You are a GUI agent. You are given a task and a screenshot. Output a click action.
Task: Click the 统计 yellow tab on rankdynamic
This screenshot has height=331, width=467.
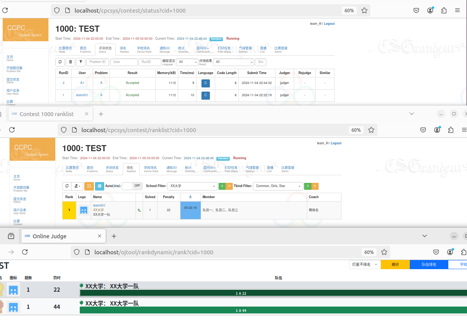click(395, 264)
